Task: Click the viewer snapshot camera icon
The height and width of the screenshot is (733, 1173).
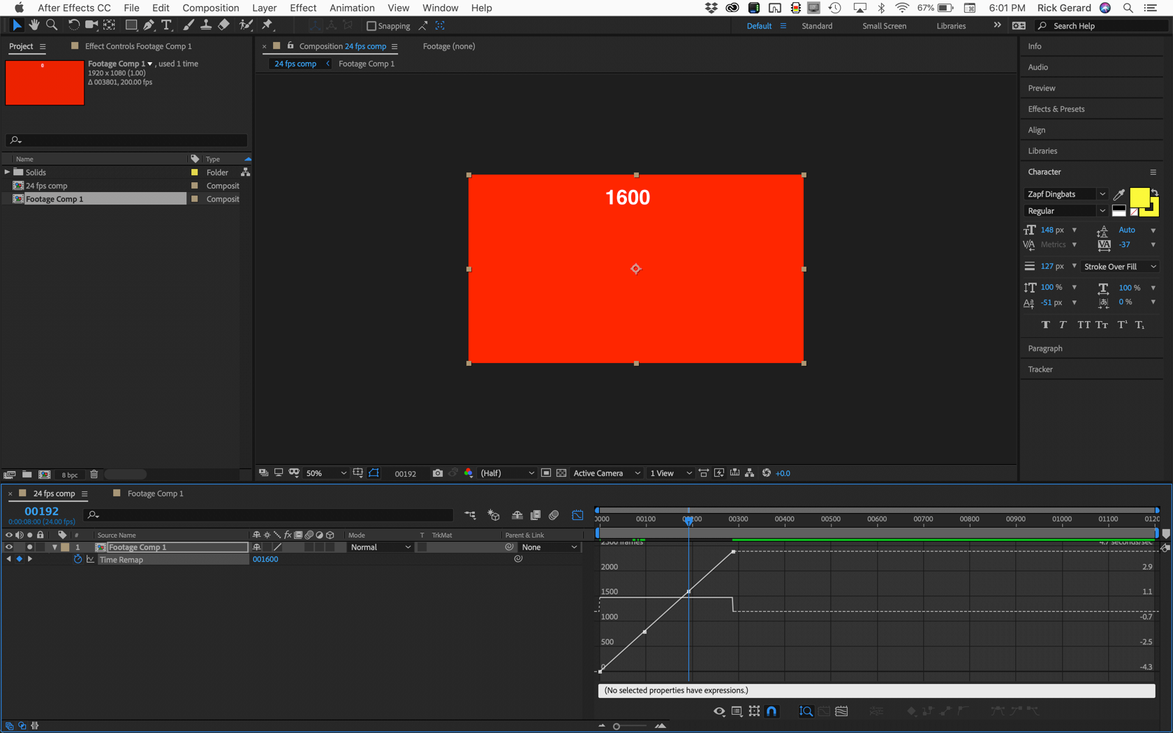Action: click(x=437, y=473)
